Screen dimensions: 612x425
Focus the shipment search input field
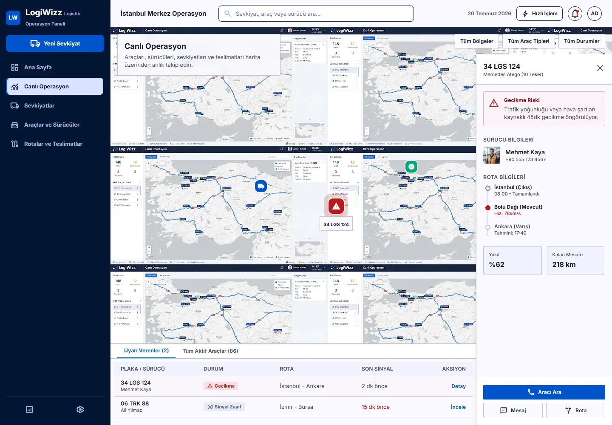(316, 14)
